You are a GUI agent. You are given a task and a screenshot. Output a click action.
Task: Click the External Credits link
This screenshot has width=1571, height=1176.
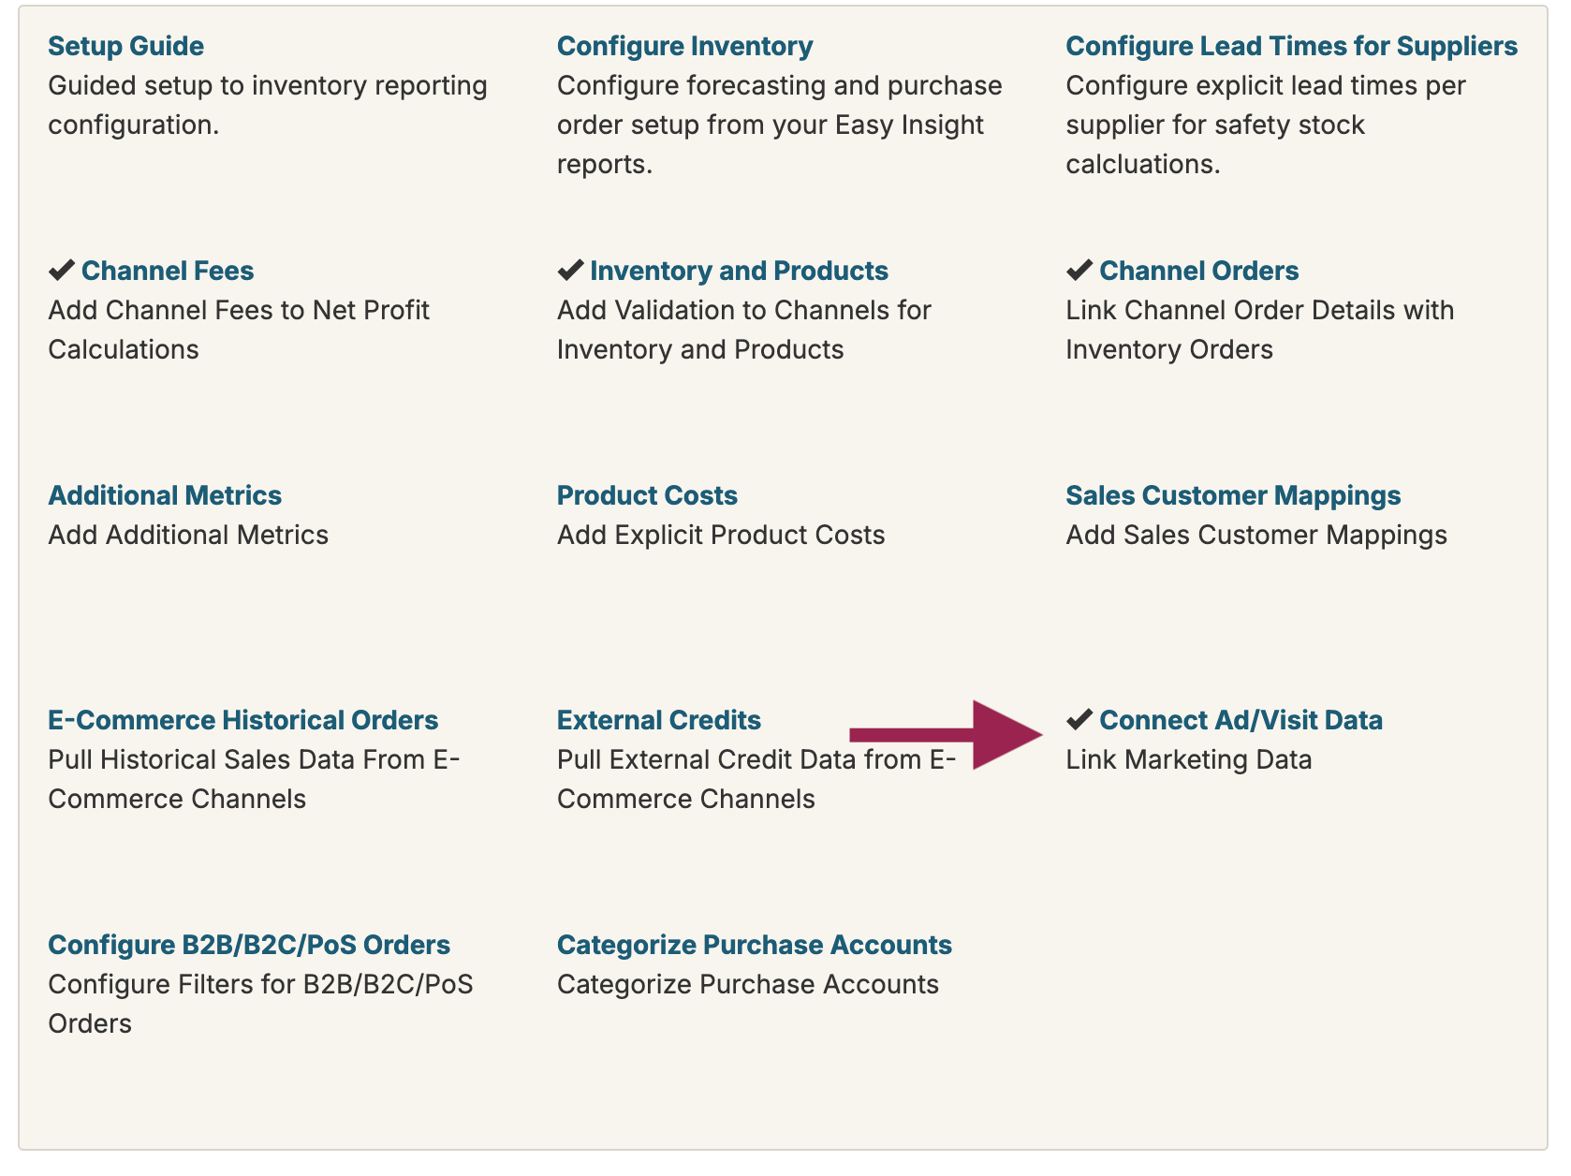click(658, 720)
